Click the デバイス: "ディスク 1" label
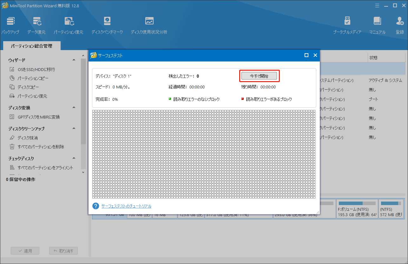The width and height of the screenshot is (408, 264). (113, 76)
